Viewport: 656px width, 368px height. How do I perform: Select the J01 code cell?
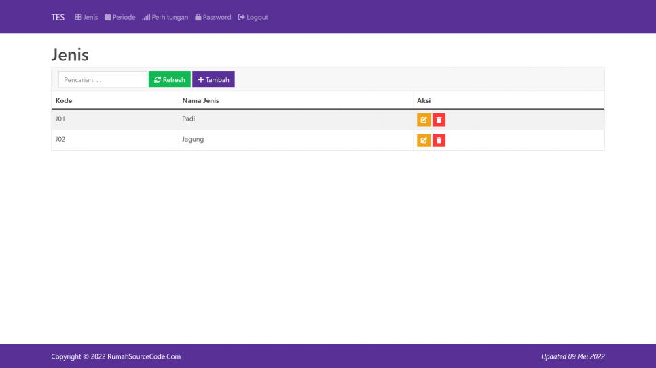click(x=60, y=119)
